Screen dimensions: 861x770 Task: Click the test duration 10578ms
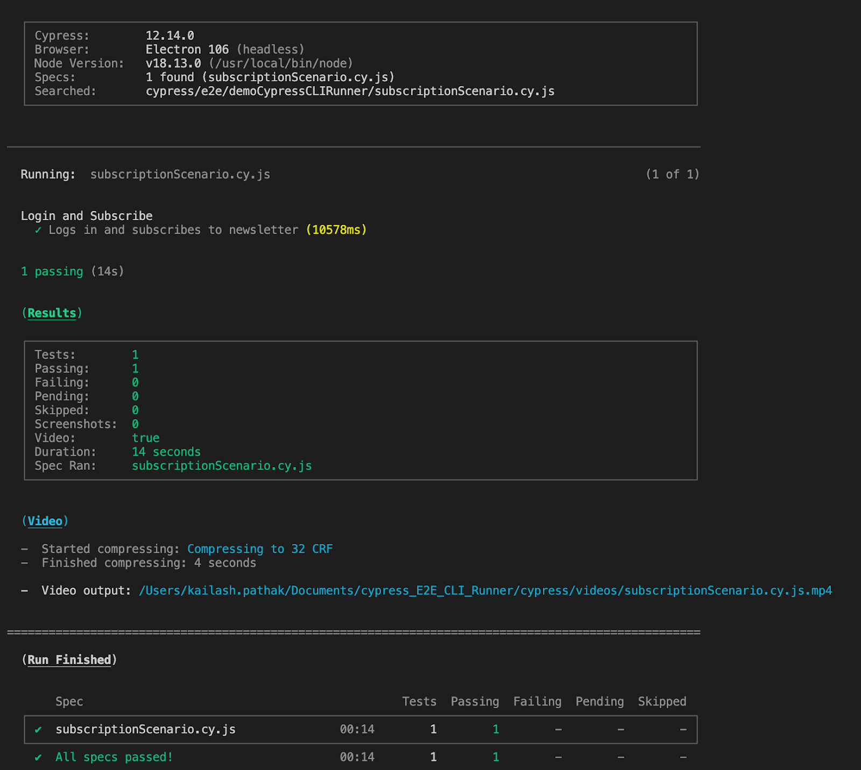[x=335, y=230]
